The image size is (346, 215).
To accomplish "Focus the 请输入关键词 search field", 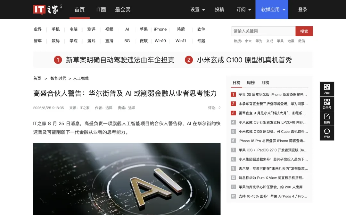I will tap(263, 31).
